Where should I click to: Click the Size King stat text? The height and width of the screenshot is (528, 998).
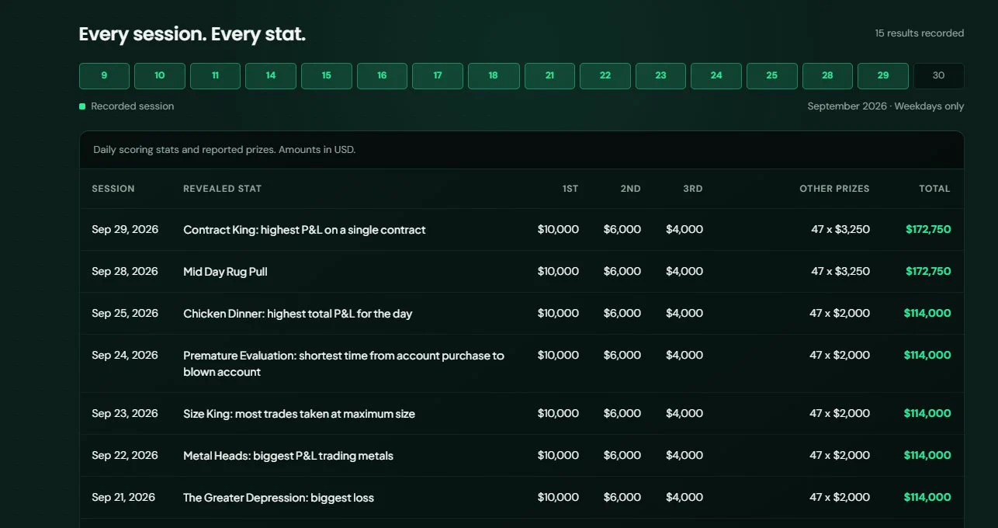(x=300, y=414)
